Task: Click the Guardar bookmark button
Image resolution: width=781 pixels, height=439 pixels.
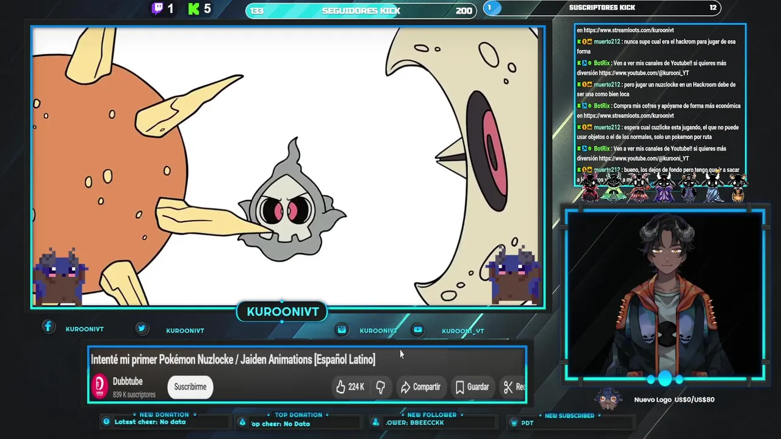Action: [x=472, y=387]
